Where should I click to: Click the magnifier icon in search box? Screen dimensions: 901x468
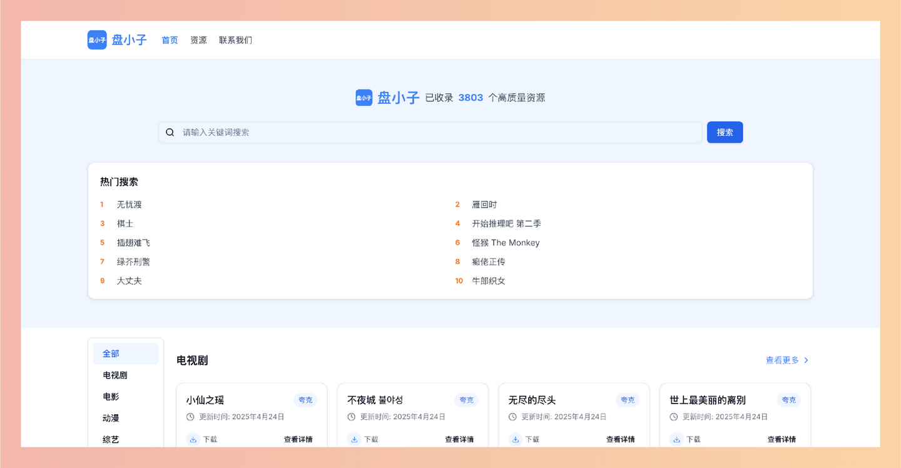[x=170, y=133]
